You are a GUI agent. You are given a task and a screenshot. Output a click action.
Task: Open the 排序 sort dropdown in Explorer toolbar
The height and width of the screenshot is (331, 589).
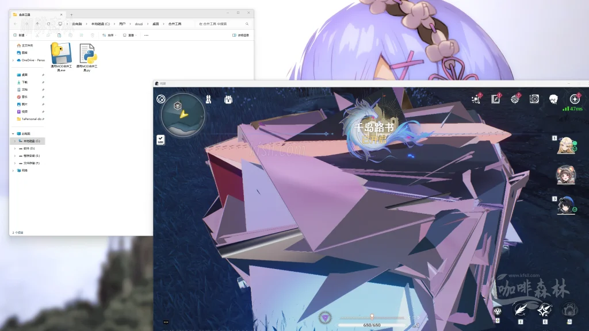109,36
